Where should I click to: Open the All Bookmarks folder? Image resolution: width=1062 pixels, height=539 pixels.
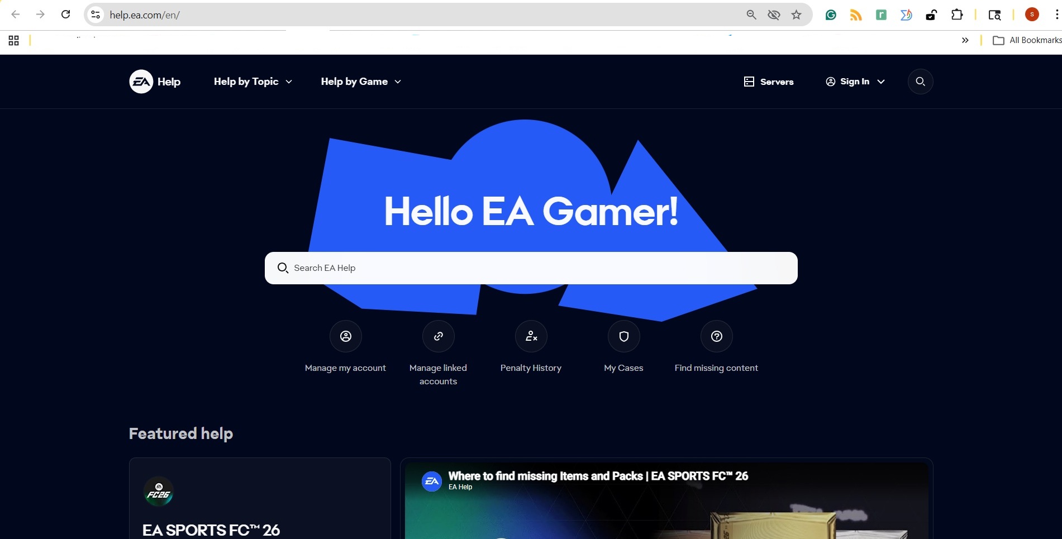click(1027, 40)
